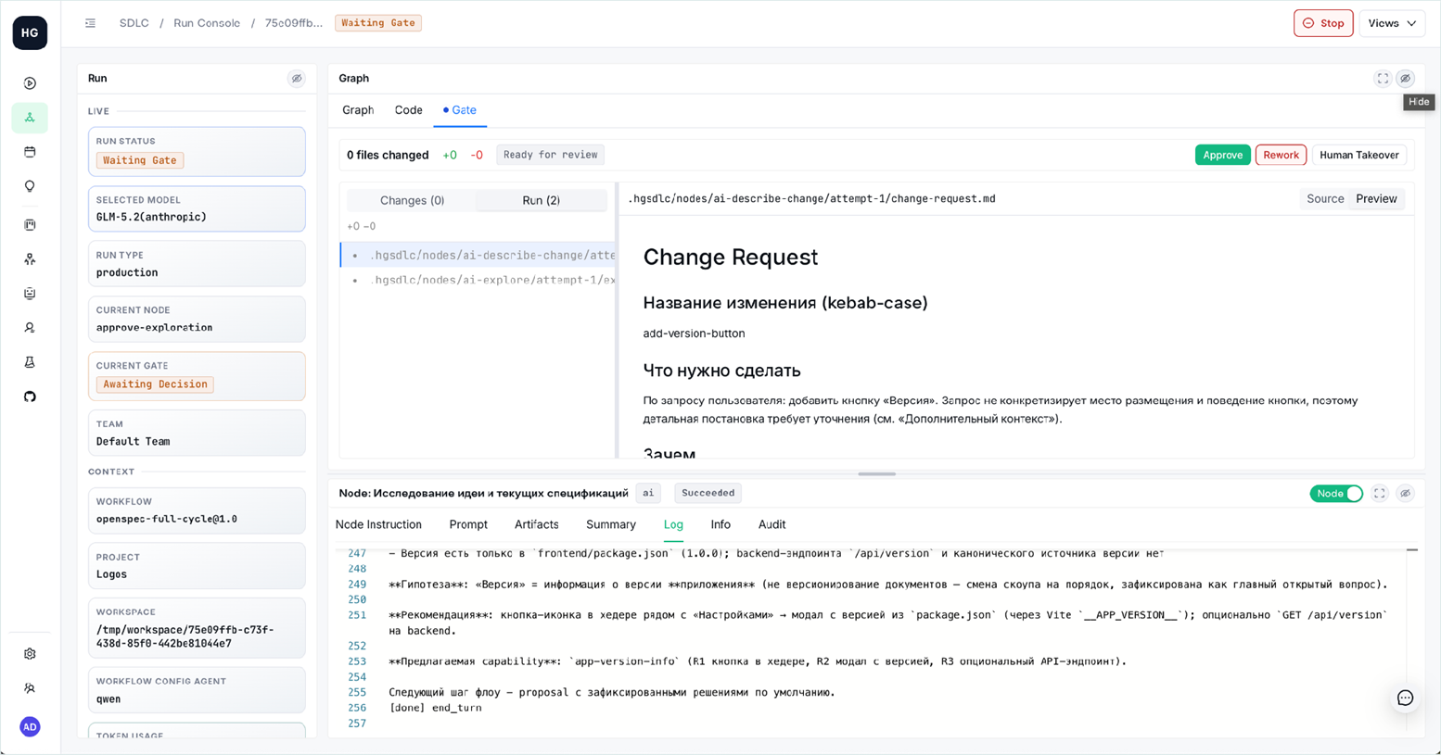
Task: Switch the file view to Preview
Action: tap(1376, 199)
